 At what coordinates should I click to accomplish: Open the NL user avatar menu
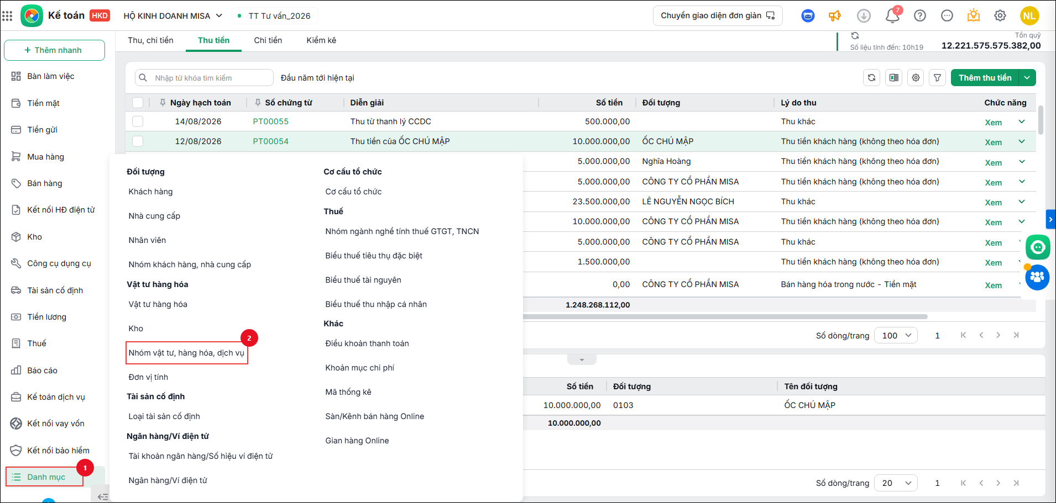point(1029,16)
